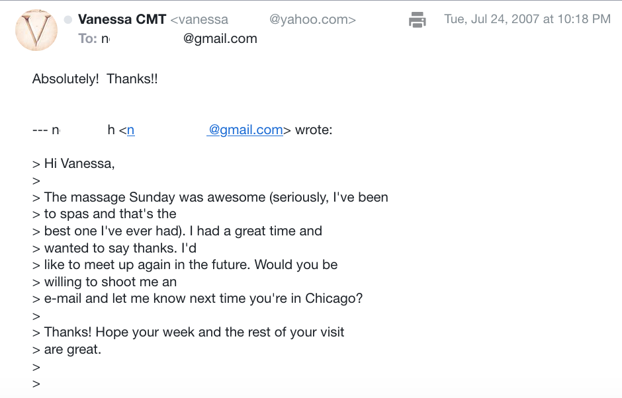Click the Tue, Jul 24, 2007 timestamp
622x398 pixels.
[527, 19]
